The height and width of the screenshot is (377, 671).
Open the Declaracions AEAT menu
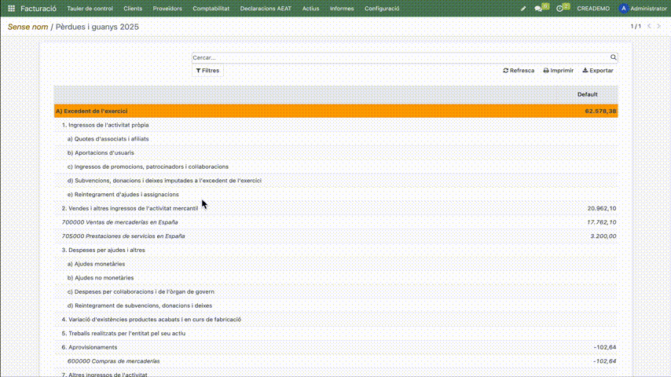[266, 9]
